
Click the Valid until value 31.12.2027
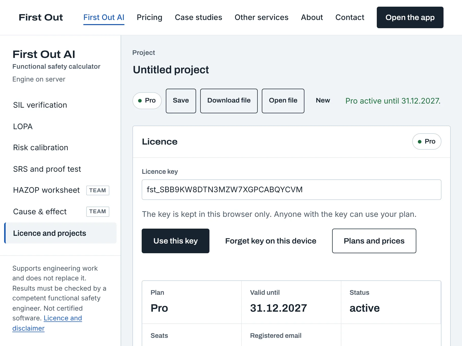(x=278, y=308)
